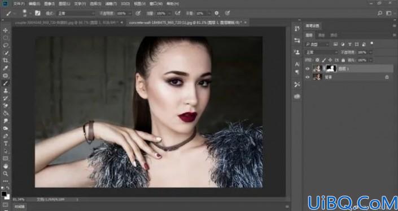Open the smoothing options gear icon
The height and width of the screenshot is (211, 398).
tap(217, 13)
